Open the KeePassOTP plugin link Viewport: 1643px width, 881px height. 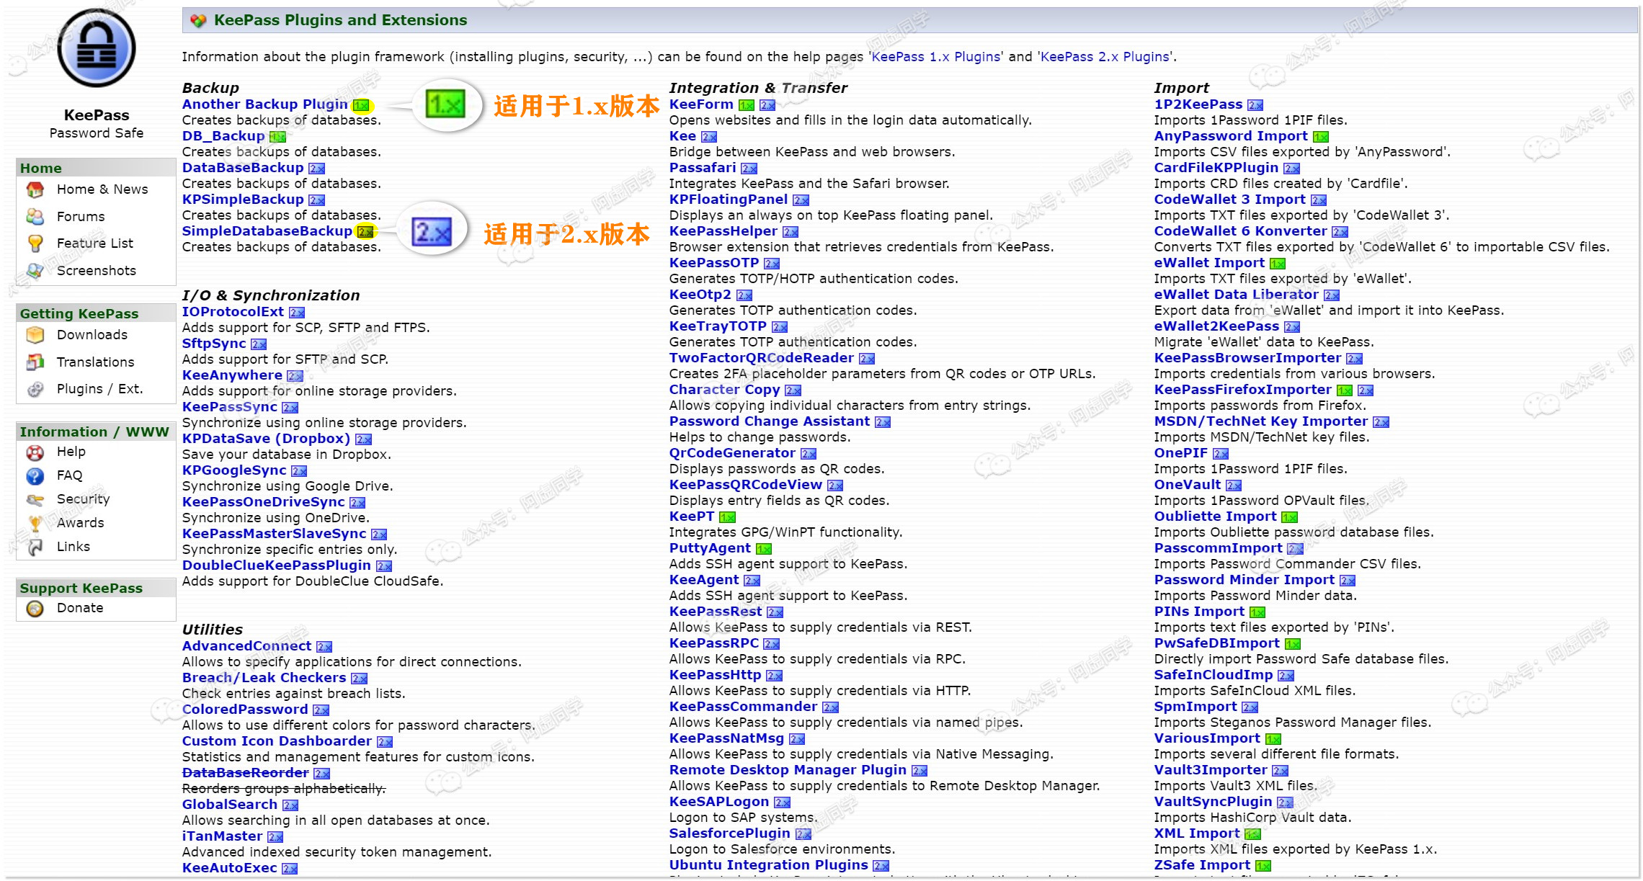[713, 263]
